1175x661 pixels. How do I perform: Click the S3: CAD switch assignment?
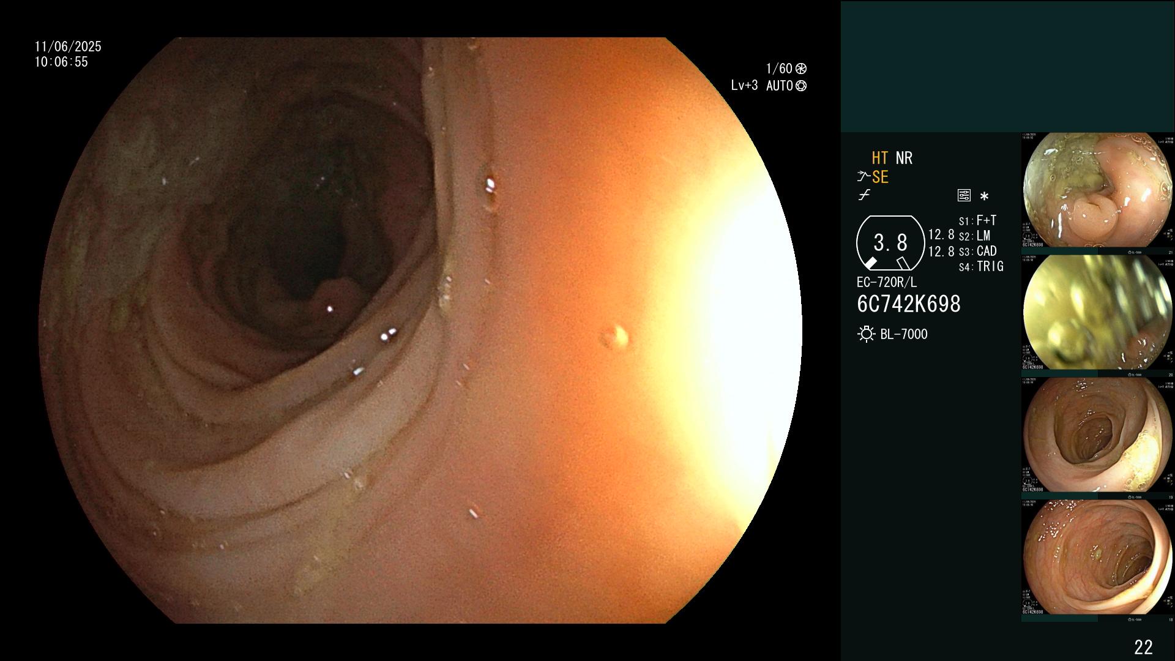click(x=977, y=251)
